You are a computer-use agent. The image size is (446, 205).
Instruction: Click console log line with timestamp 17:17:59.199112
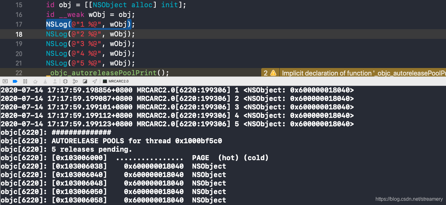[177, 116]
